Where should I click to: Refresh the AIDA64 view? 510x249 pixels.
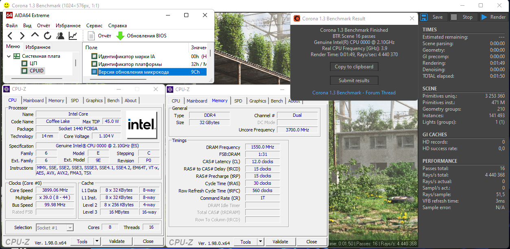pyautogui.click(x=48, y=36)
